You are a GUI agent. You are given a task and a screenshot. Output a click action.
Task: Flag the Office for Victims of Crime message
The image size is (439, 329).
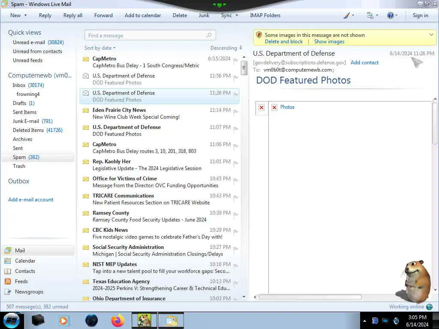pyautogui.click(x=235, y=180)
